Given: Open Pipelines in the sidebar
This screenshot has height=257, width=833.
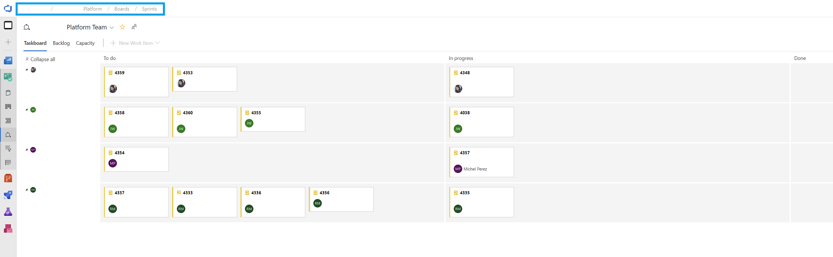Looking at the screenshot, I should (x=8, y=195).
